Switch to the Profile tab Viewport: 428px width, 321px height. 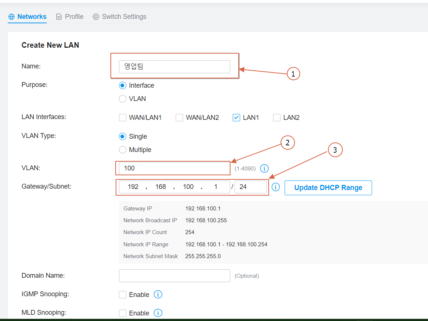coord(70,17)
